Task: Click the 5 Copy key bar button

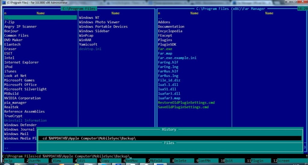Action: pyautogui.click(x=106, y=161)
